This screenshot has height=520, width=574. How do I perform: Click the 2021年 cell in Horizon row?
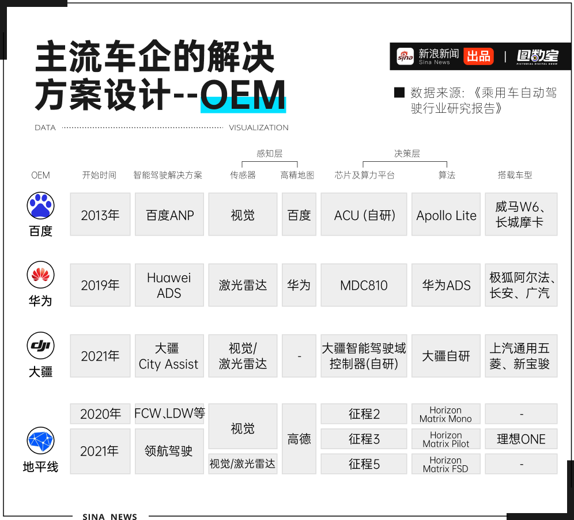(100, 451)
